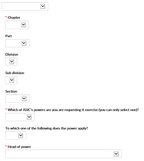This screenshot has height=161, width=144.
Task: Click the Chapter field label
Action: point(14,18)
